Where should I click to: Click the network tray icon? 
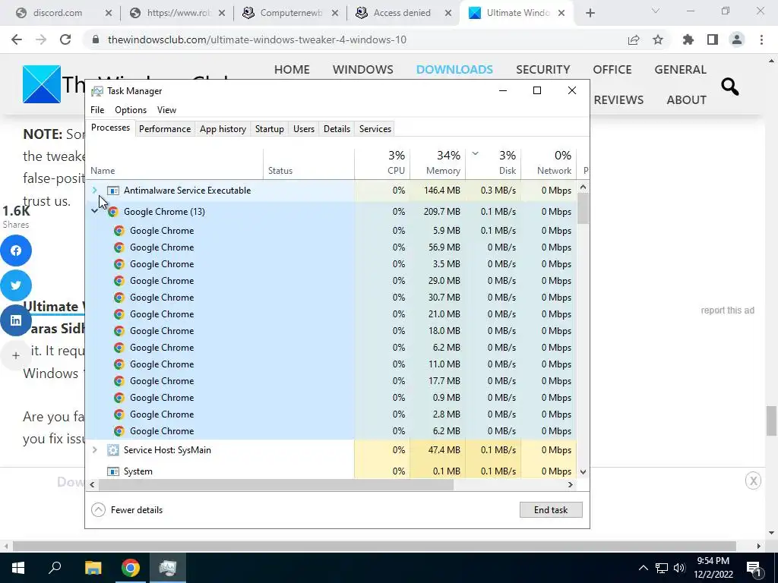[x=662, y=568]
